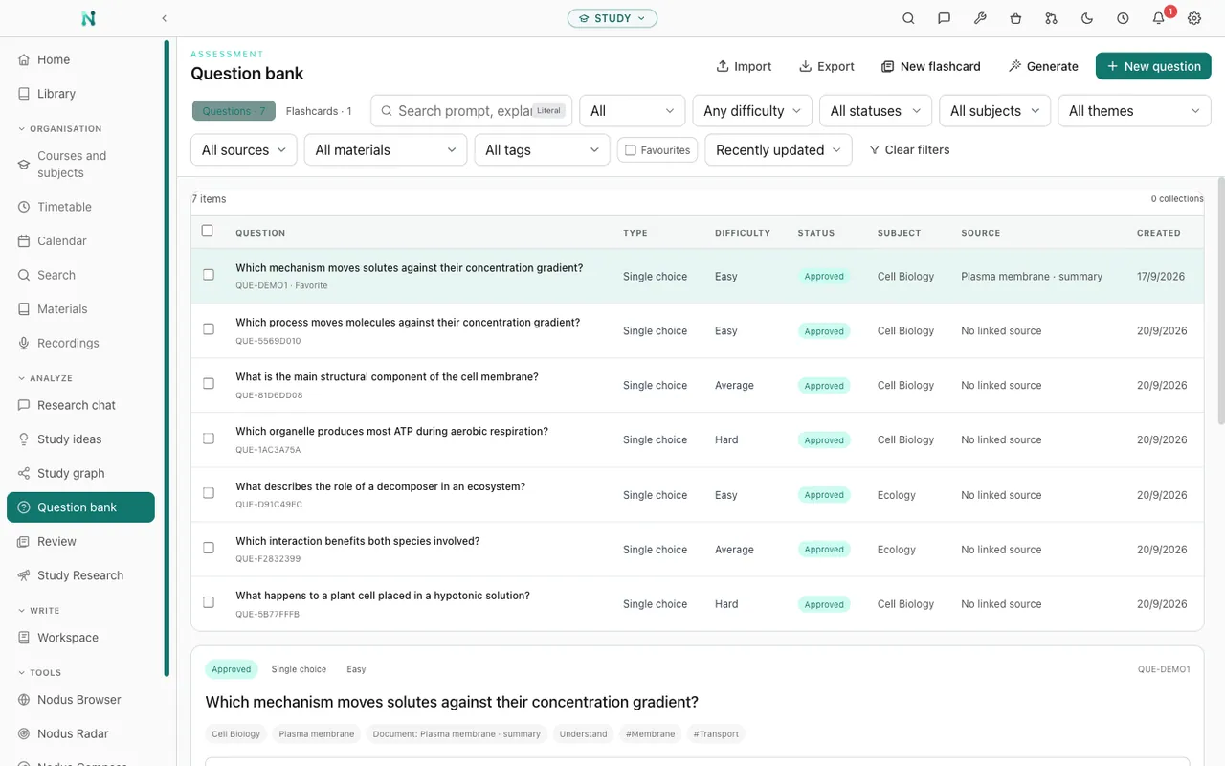Check the box for cell membrane component question
This screenshot has height=766, width=1225.
pyautogui.click(x=209, y=384)
